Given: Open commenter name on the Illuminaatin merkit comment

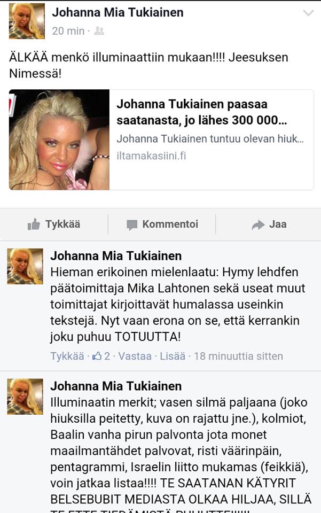Looking at the screenshot, I should point(116,386).
